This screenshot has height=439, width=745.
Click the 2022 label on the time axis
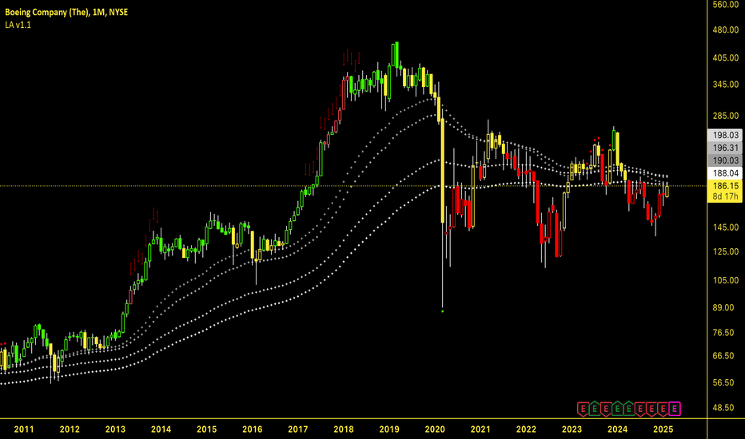click(526, 429)
